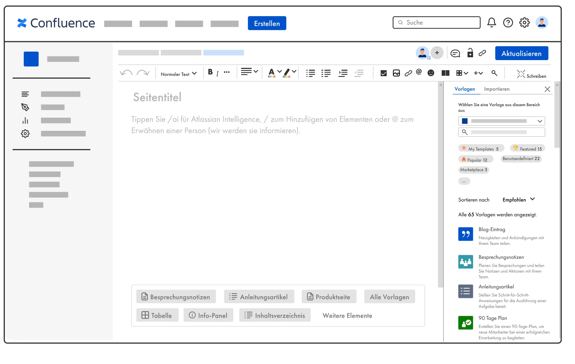The width and height of the screenshot is (575, 364).
Task: Open find and replace magnifier in toolbar
Action: pos(494,73)
